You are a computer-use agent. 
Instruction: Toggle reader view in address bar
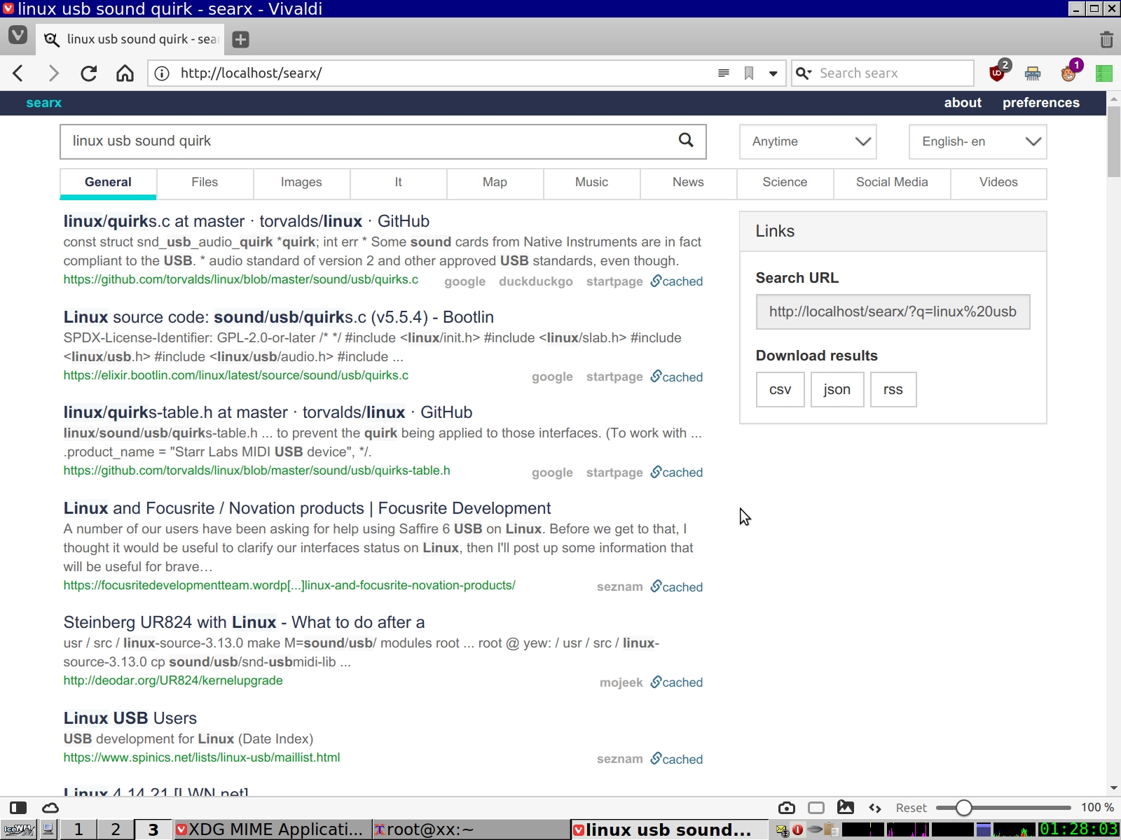coord(724,73)
